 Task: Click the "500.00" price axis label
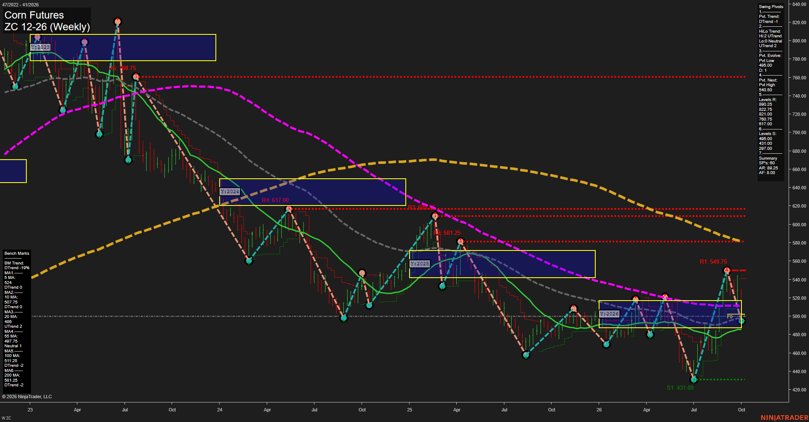tap(799, 316)
